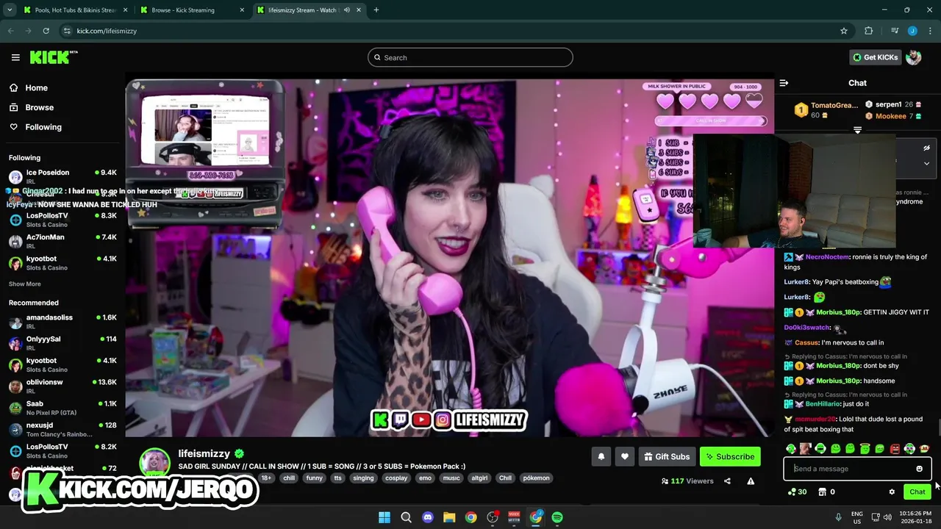
Task: Click the lifeismizzy profile avatar
Action: click(x=155, y=463)
